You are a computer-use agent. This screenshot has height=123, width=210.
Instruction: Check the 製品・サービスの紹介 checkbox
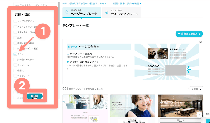(15, 49)
